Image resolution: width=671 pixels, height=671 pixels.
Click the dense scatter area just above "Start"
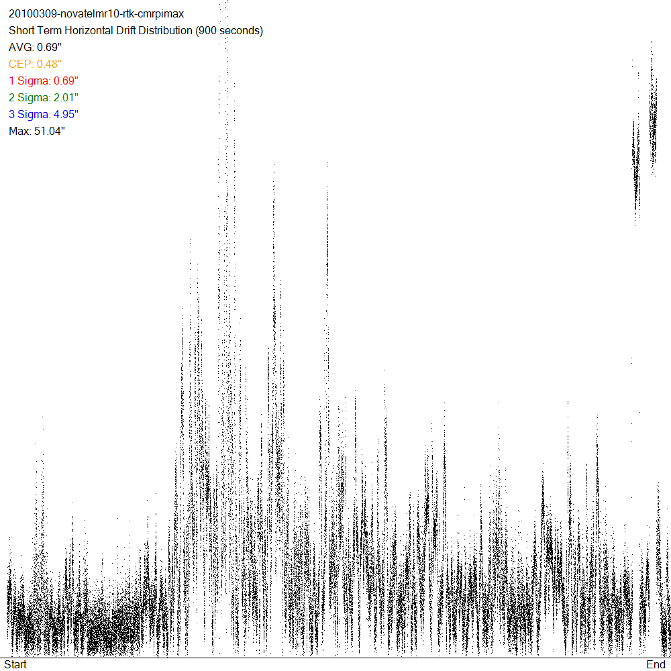[20, 634]
